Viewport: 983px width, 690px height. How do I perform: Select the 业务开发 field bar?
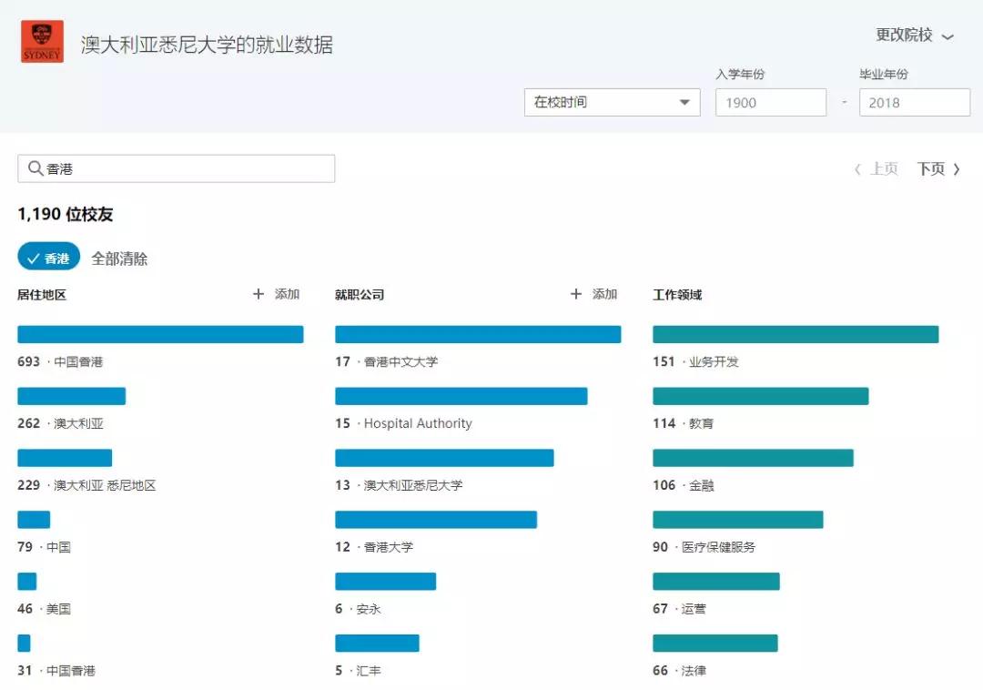coord(795,334)
